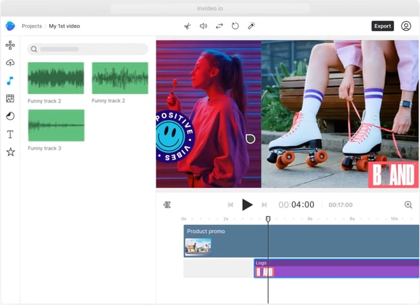Screen dimensions: 420x305
Task: Open the cloud upload panel
Action: 10,63
